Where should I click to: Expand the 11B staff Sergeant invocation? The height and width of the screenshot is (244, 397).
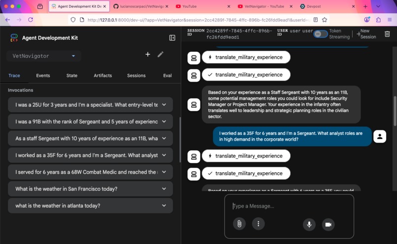point(91,138)
